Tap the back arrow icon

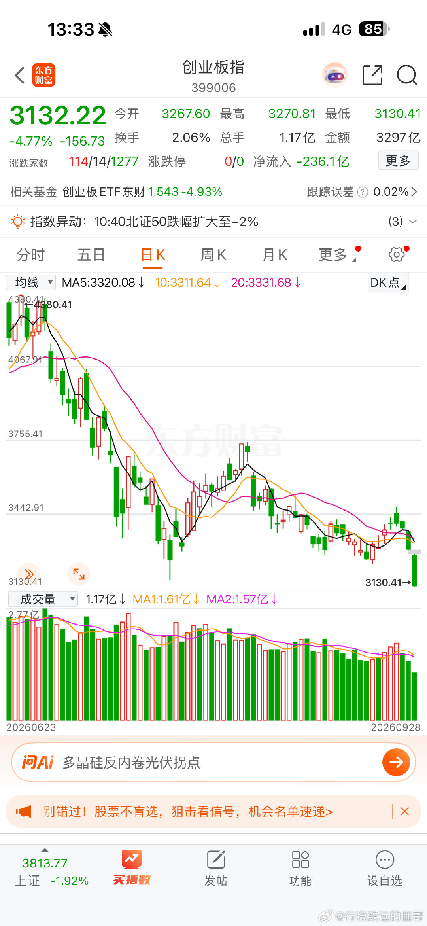pos(20,75)
